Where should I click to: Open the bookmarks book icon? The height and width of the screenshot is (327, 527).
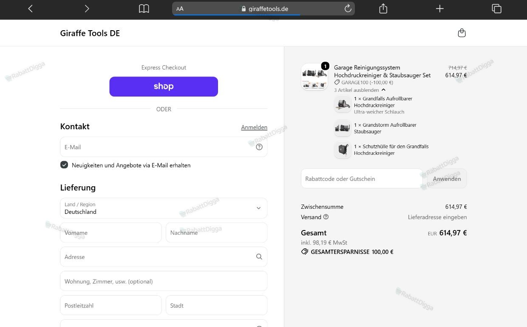click(144, 9)
